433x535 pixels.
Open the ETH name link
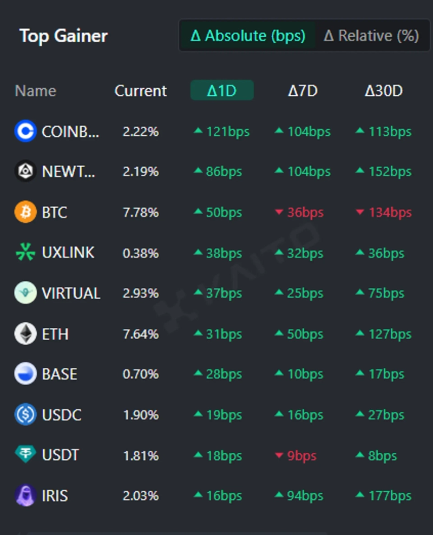pos(55,334)
